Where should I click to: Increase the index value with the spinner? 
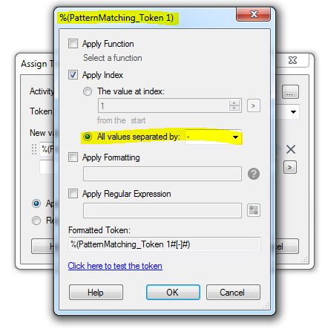click(234, 102)
